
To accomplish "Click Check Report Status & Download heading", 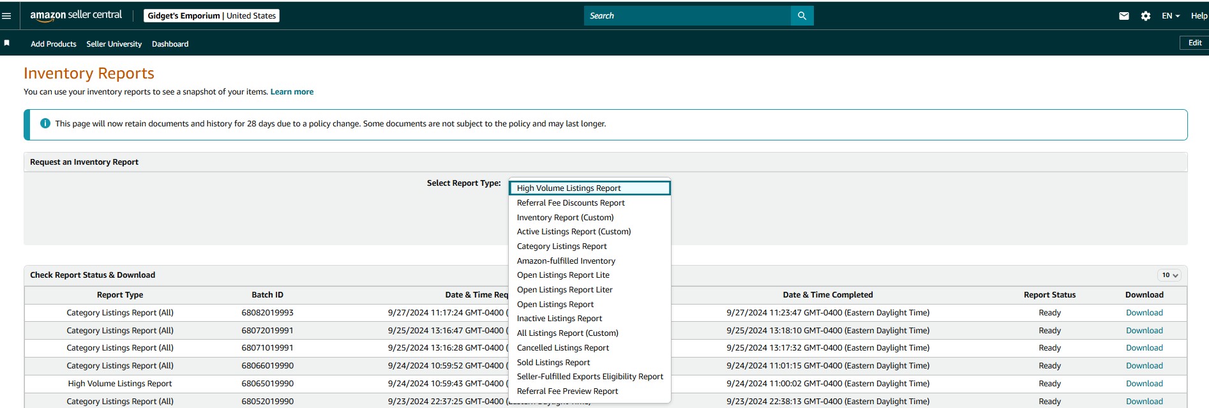I will pyautogui.click(x=93, y=275).
